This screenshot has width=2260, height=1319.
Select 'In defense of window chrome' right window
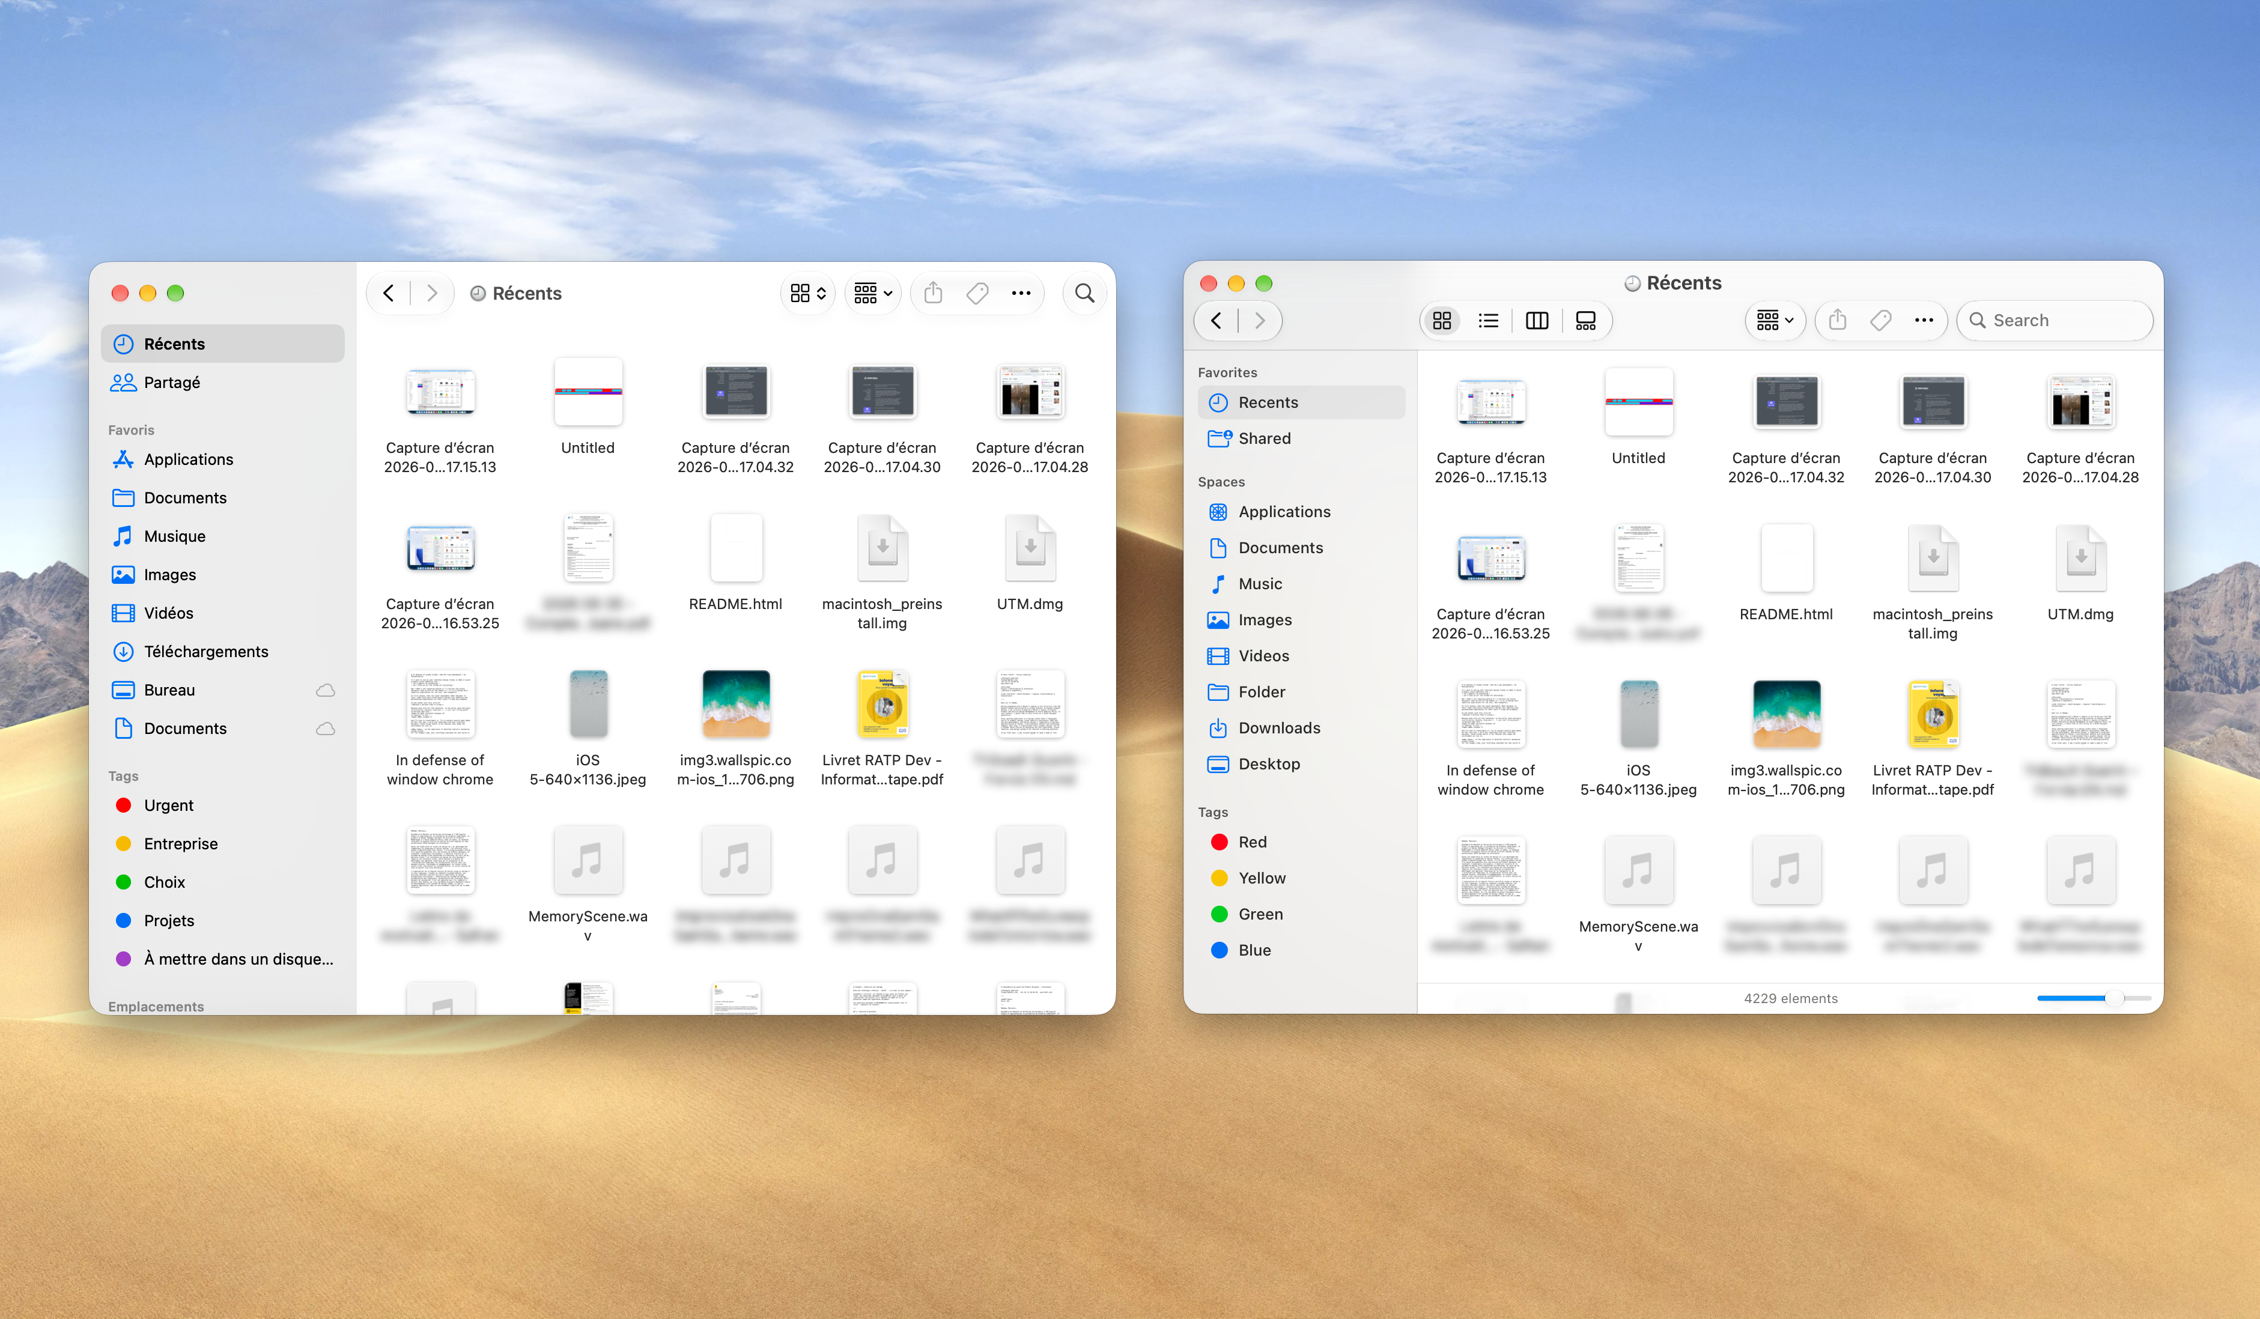point(1490,738)
